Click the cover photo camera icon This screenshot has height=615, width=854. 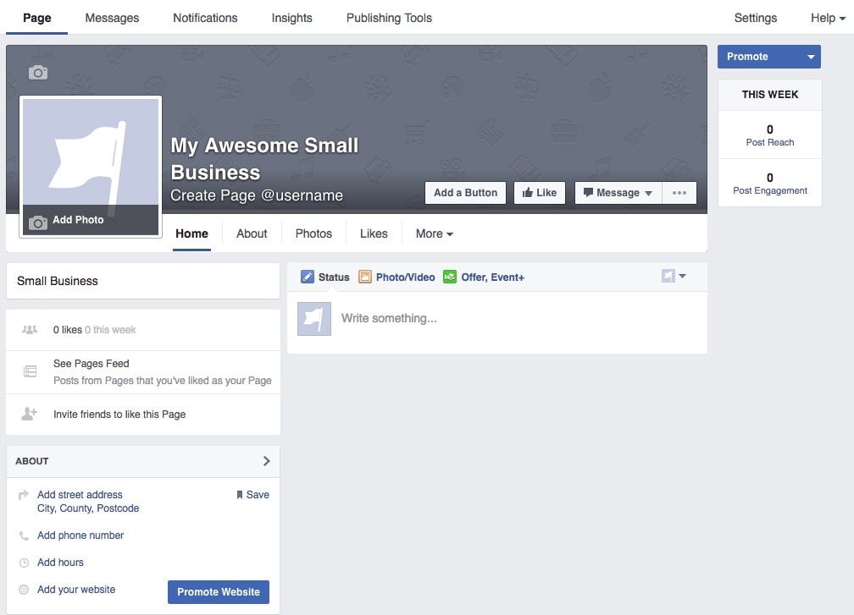point(38,72)
